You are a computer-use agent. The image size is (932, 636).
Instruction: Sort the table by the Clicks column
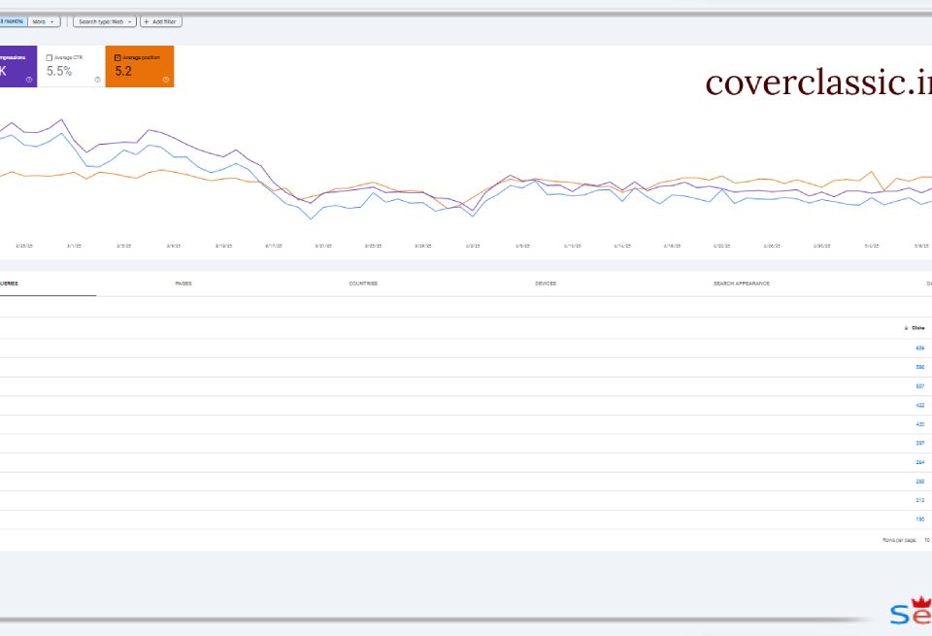click(x=915, y=328)
